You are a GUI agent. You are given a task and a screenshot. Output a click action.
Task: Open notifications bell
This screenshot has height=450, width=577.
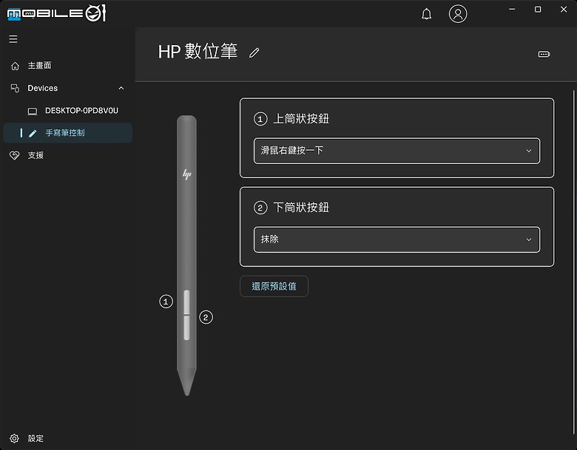[427, 14]
